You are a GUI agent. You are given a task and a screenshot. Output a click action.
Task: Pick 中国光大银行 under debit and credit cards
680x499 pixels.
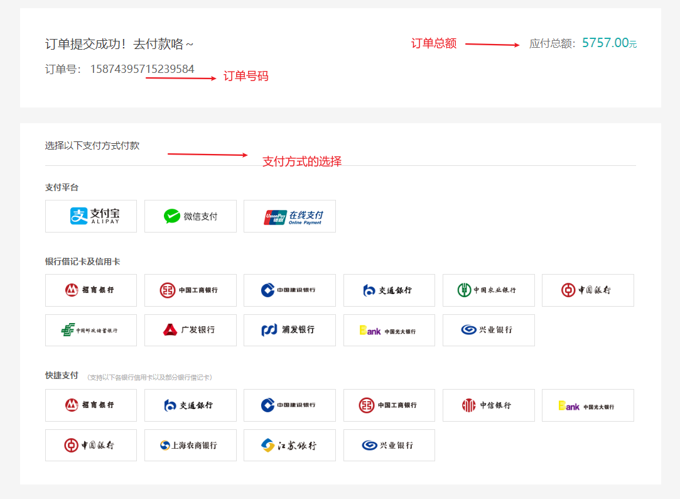[389, 330]
